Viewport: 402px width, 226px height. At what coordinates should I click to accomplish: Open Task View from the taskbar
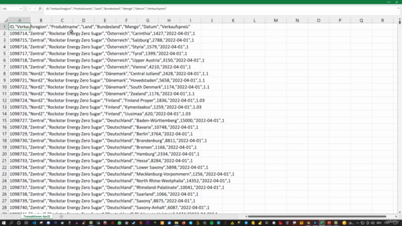tap(26, 223)
